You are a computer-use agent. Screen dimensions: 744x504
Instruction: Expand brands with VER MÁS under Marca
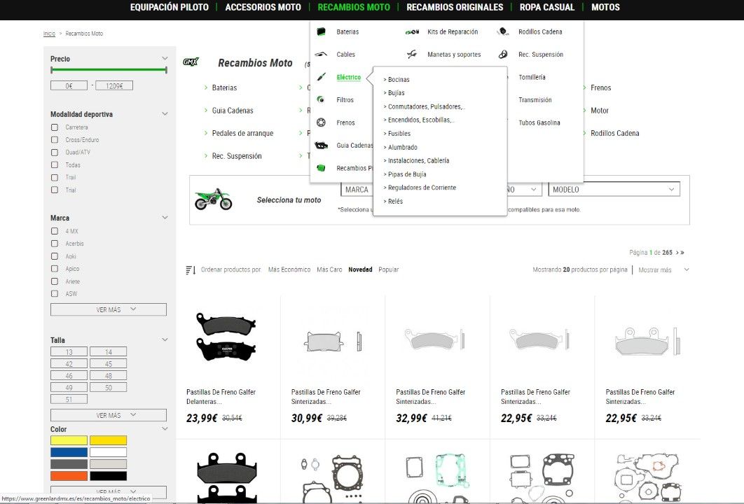click(109, 309)
